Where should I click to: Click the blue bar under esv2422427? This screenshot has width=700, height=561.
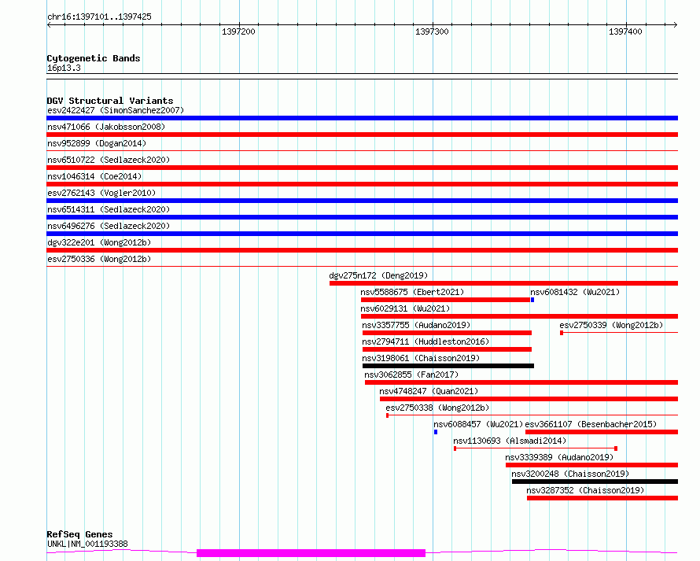(x=362, y=118)
